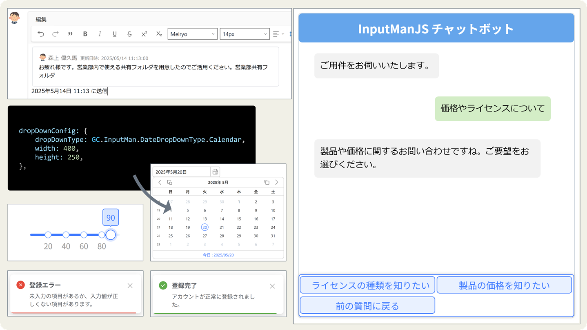587x330 pixels.
Task: Click the slider thumb at value 90
Action: [111, 235]
